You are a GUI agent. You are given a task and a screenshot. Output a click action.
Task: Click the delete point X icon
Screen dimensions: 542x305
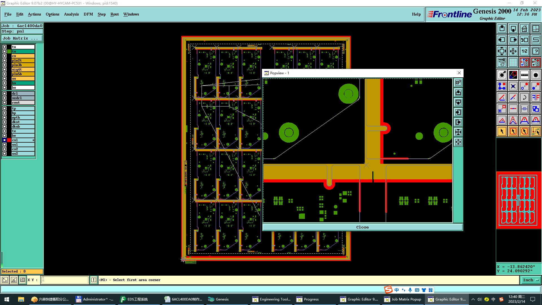click(x=513, y=86)
